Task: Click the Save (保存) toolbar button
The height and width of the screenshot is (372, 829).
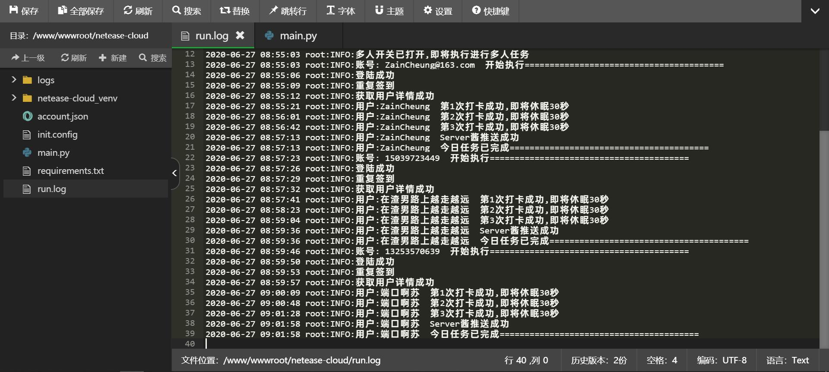Action: point(24,11)
